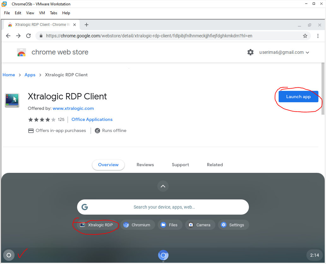The image size is (326, 264).
Task: Launch Xtralogic RDP from suggested apps
Action: (97, 225)
